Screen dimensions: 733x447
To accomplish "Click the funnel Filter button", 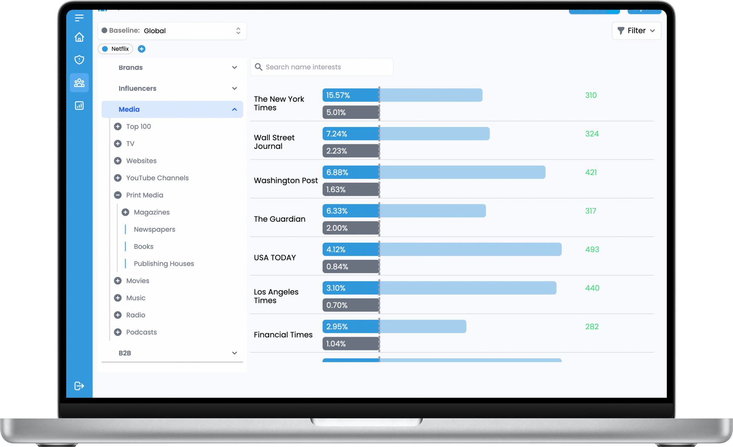I will pos(636,31).
